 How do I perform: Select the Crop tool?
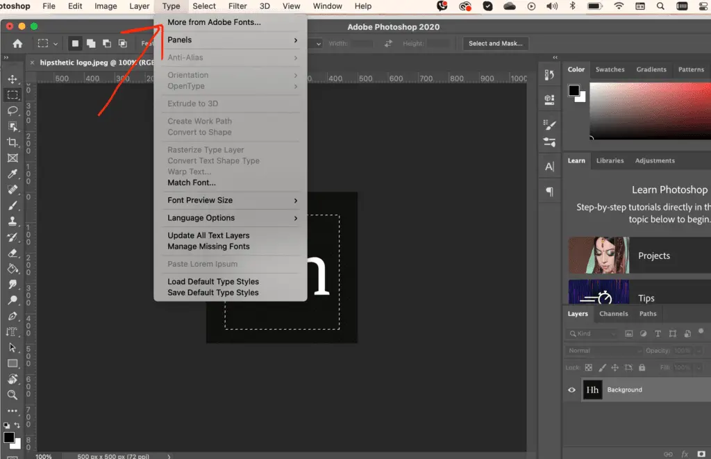tap(12, 142)
